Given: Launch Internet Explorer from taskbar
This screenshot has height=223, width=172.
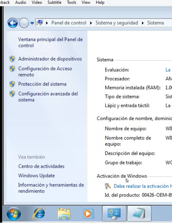Looking at the screenshot, I should [39, 213].
